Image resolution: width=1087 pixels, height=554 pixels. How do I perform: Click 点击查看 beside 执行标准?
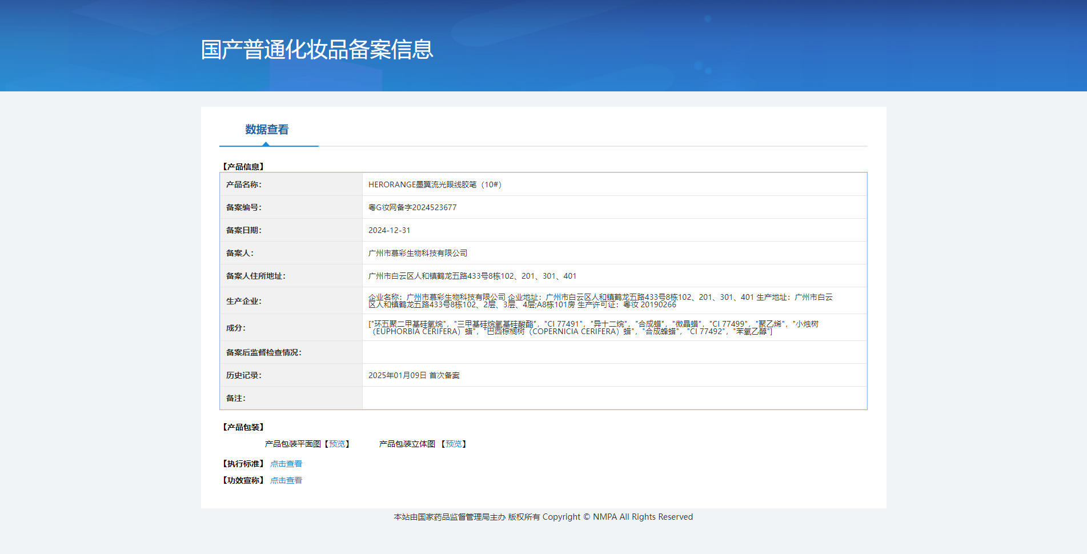click(286, 464)
